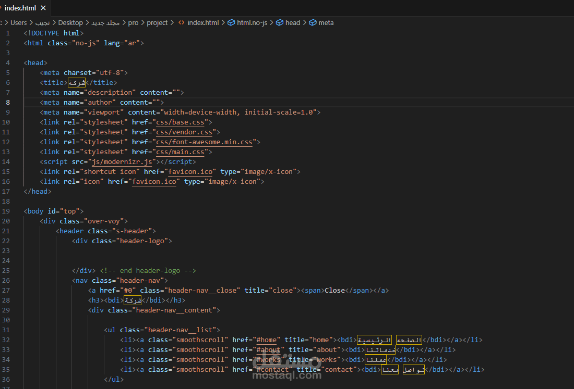Open the project breadcrumb segment
Image resolution: width=574 pixels, height=389 pixels.
(157, 22)
